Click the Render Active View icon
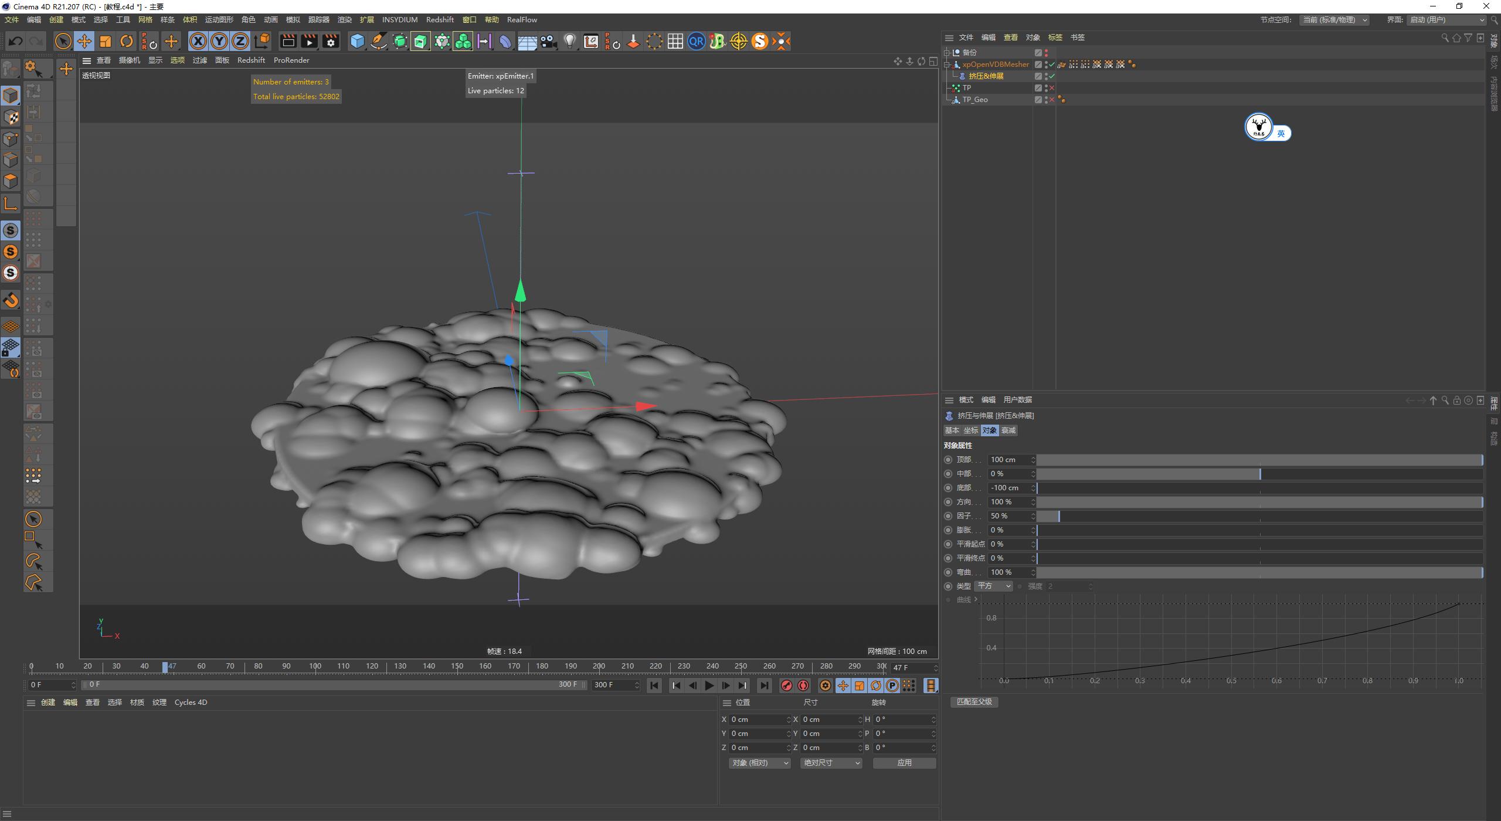Image resolution: width=1501 pixels, height=821 pixels. pos(288,41)
